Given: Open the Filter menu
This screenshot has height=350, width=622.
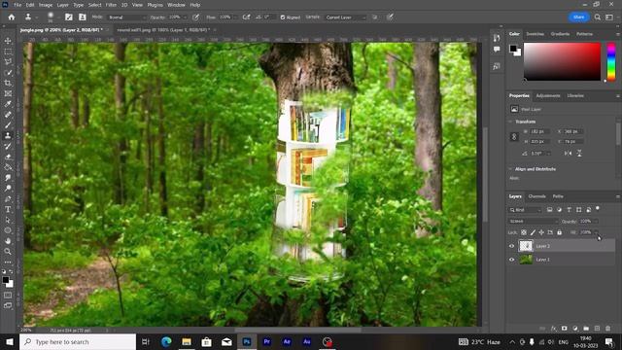Looking at the screenshot, I should point(111,5).
